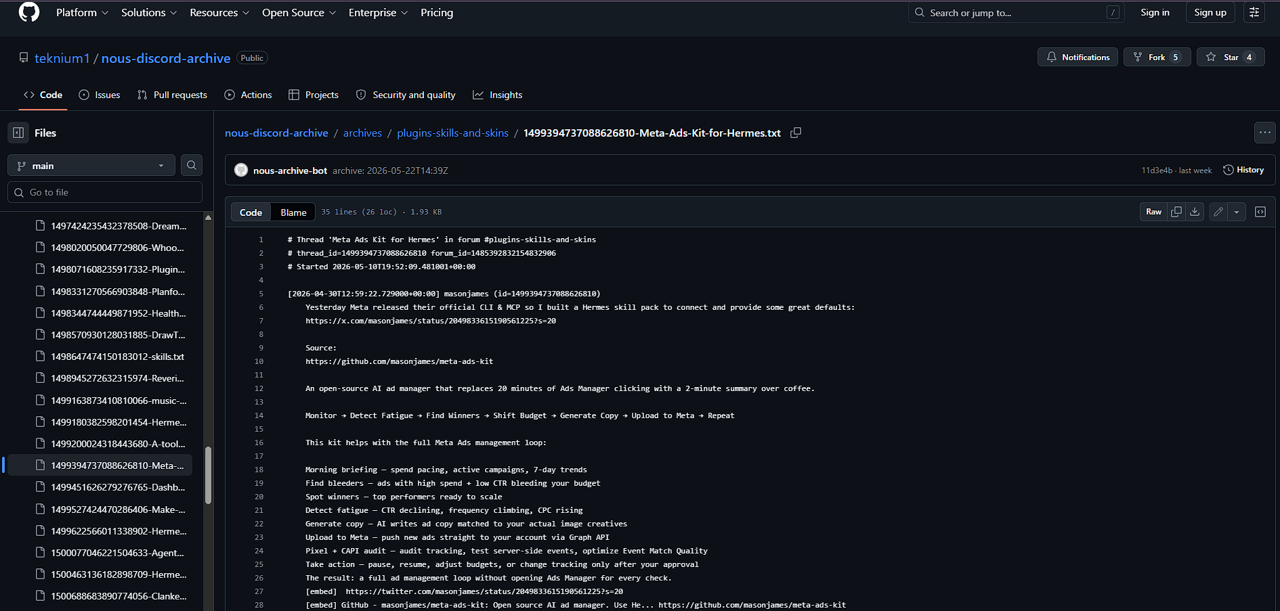The height and width of the screenshot is (611, 1280).
Task: Switch to the Blame view toggle
Action: tap(293, 212)
